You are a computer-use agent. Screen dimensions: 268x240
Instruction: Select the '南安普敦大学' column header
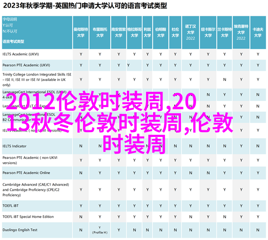point(119,32)
